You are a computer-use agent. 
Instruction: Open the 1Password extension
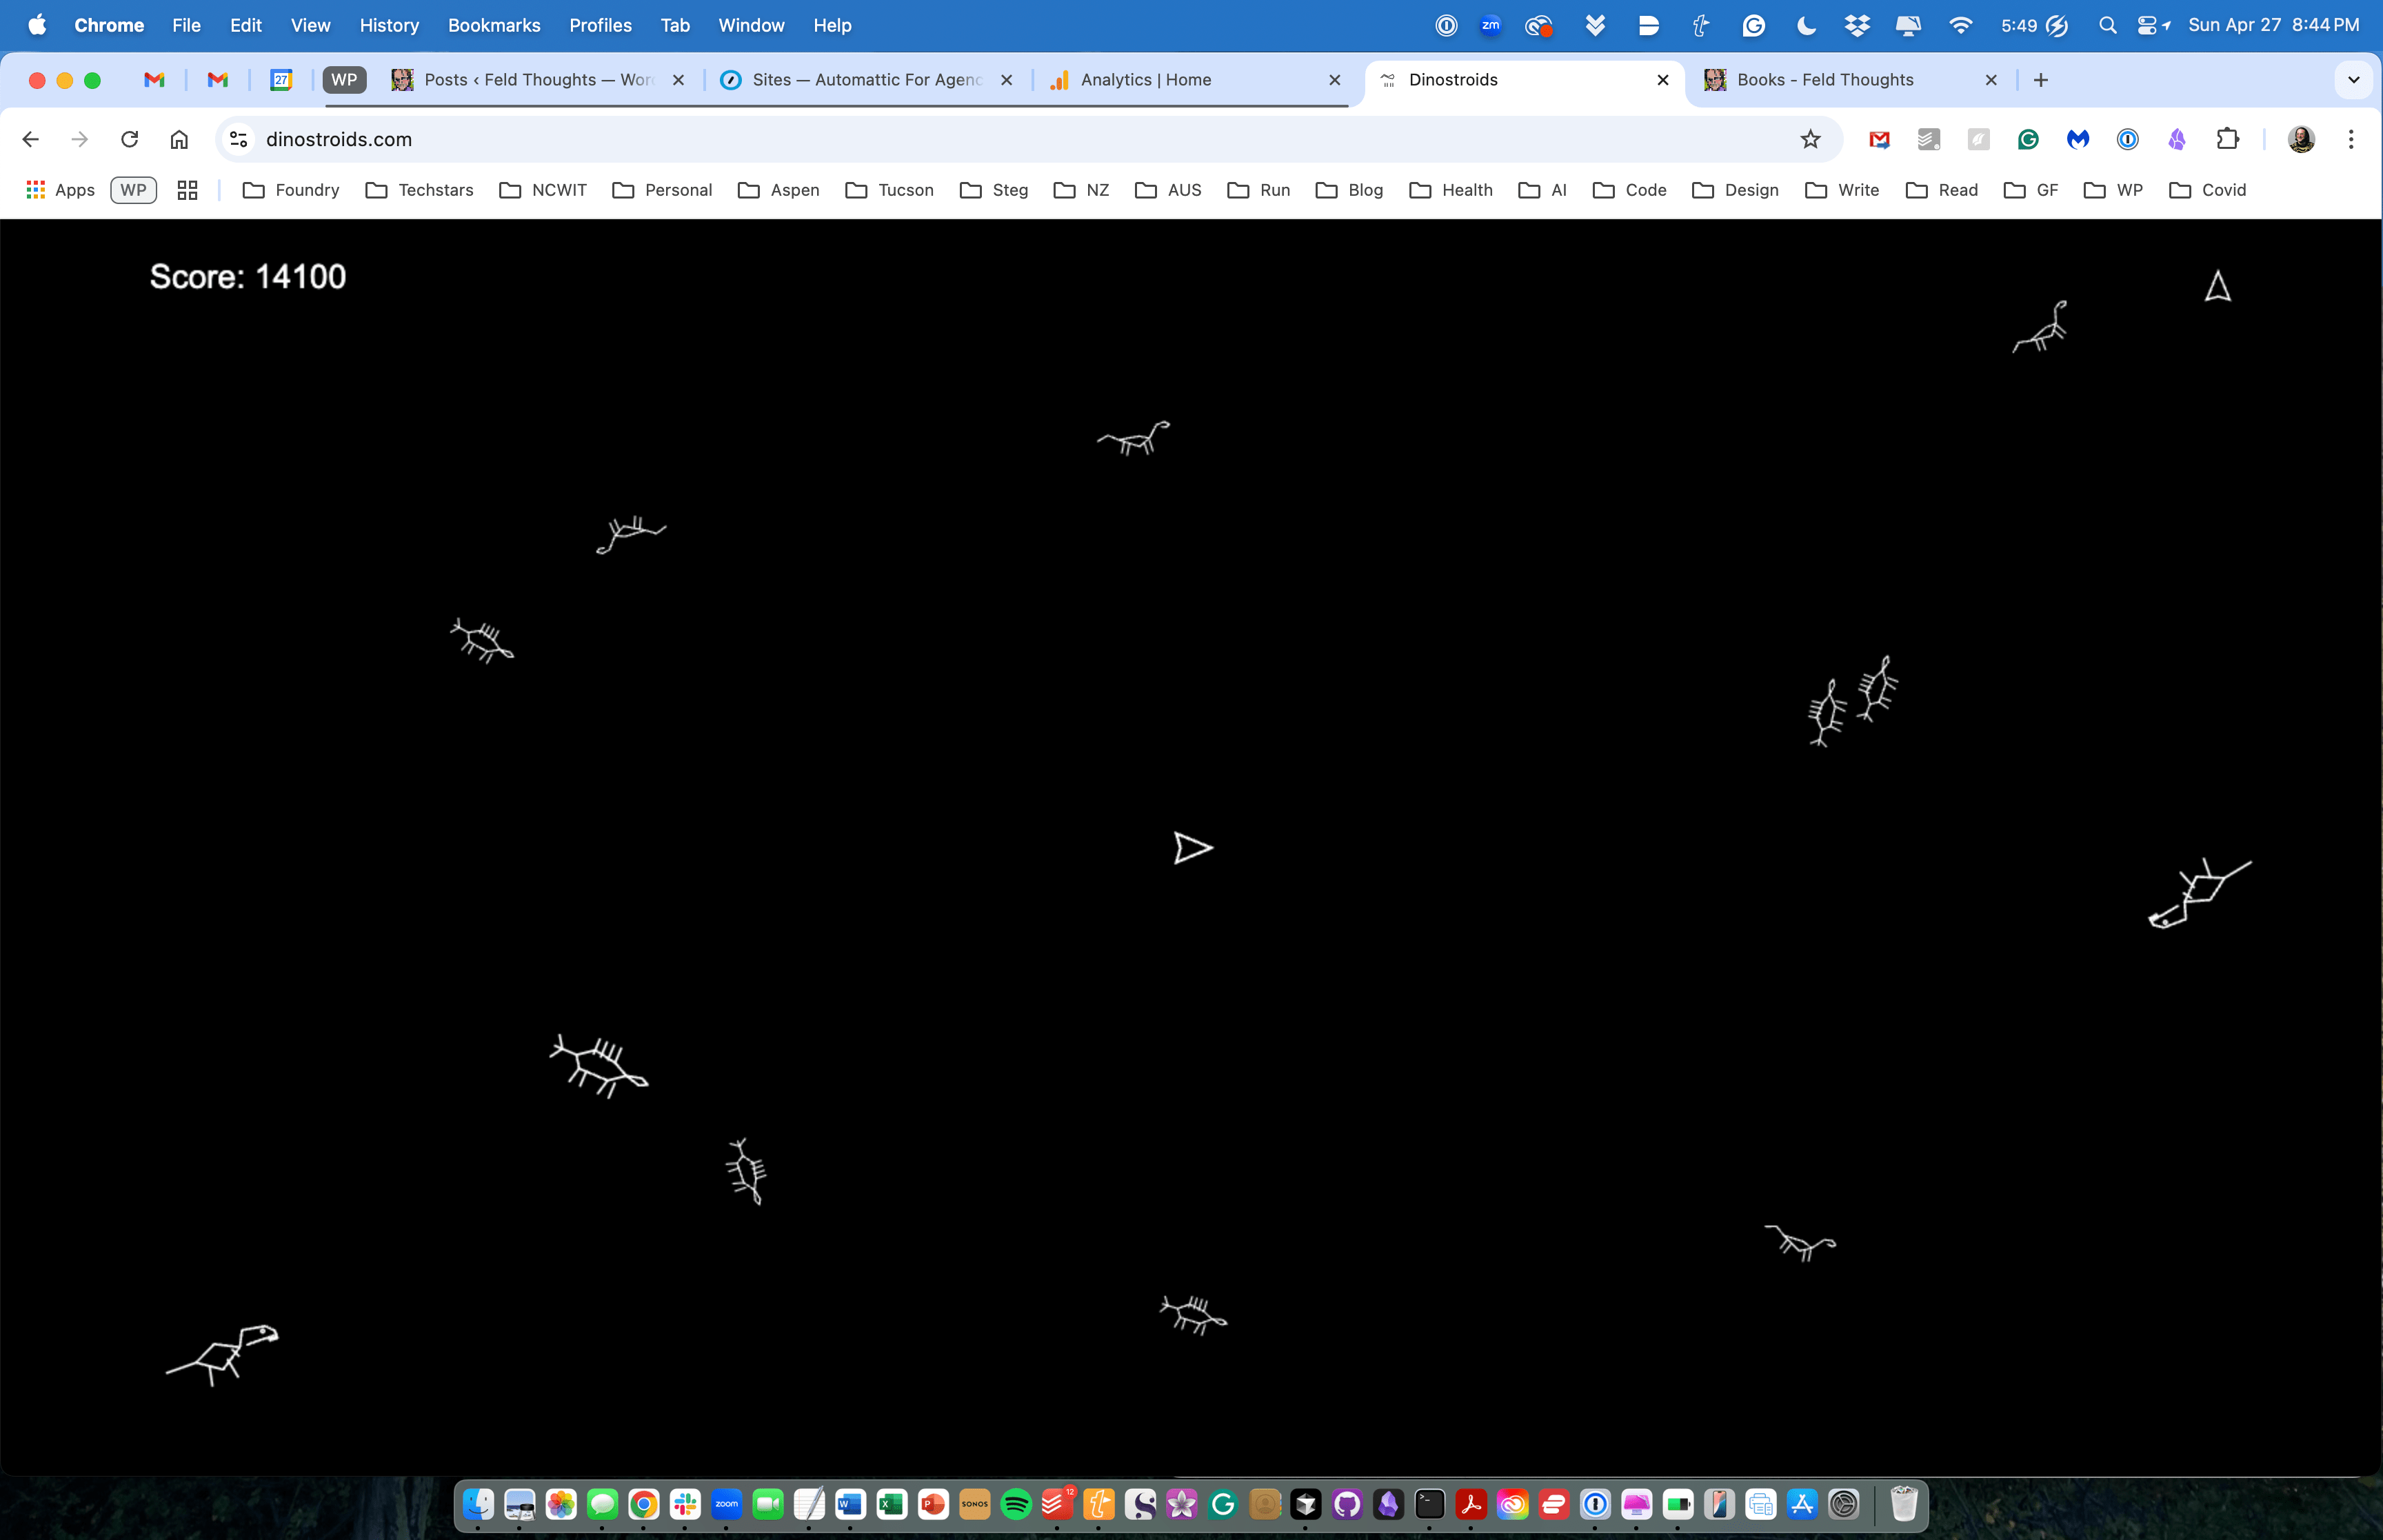pos(2128,139)
